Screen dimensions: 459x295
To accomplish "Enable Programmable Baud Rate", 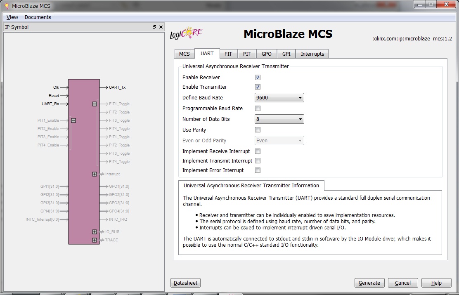I will pos(258,109).
